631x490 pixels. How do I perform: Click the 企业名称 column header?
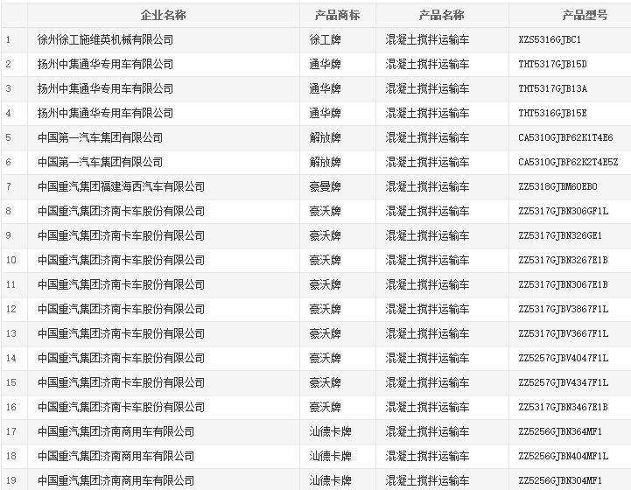(x=164, y=15)
